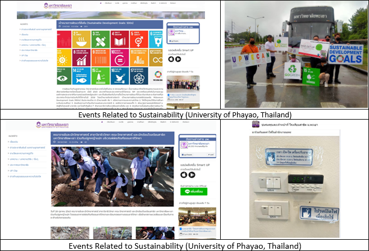
Task: Click the SDG 3 Good Health tile
Action: coord(101,39)
